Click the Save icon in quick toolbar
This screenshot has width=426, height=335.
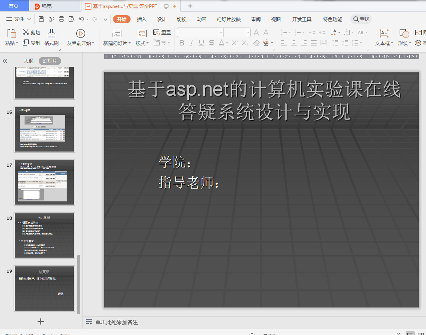click(x=42, y=19)
